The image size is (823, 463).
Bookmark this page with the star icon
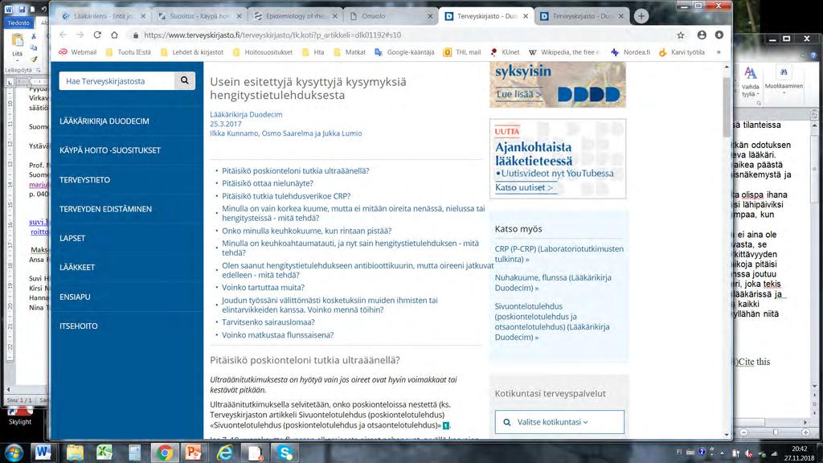click(x=681, y=35)
